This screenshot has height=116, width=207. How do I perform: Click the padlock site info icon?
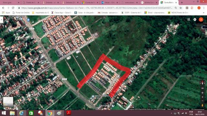19,8
